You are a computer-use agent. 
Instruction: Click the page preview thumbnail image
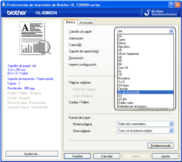coord(35,38)
